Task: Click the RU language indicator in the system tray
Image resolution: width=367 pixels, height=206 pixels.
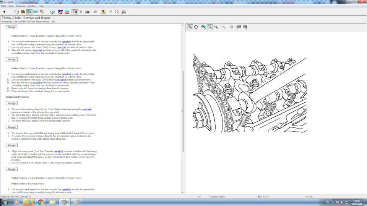Action: (x=327, y=202)
